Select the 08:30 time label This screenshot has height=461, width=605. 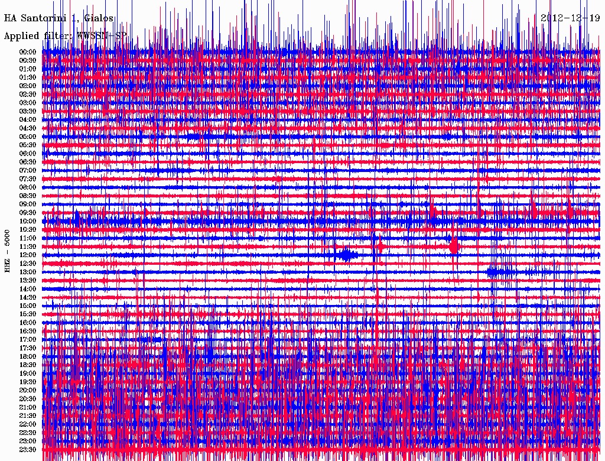28,196
